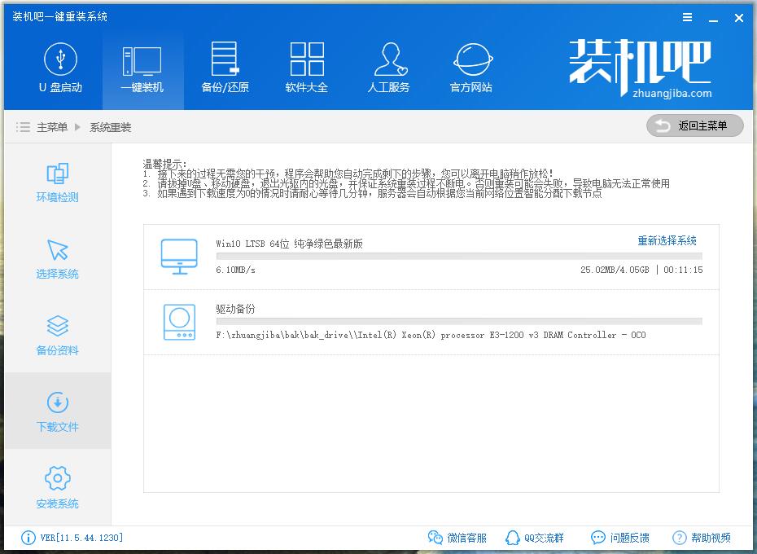The height and width of the screenshot is (554, 757).
Task: Select the 环境检测 environment check step
Action: [x=58, y=182]
